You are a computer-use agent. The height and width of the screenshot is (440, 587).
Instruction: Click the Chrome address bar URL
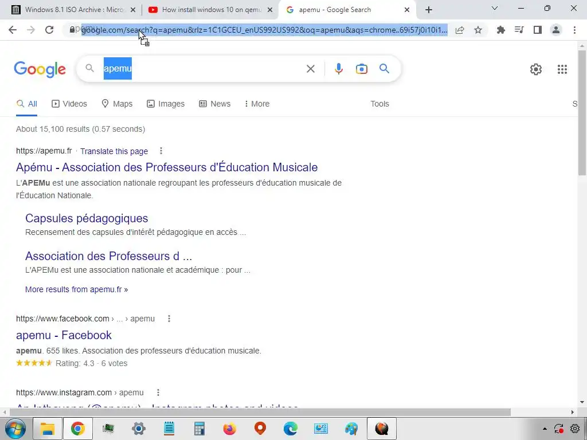(264, 30)
